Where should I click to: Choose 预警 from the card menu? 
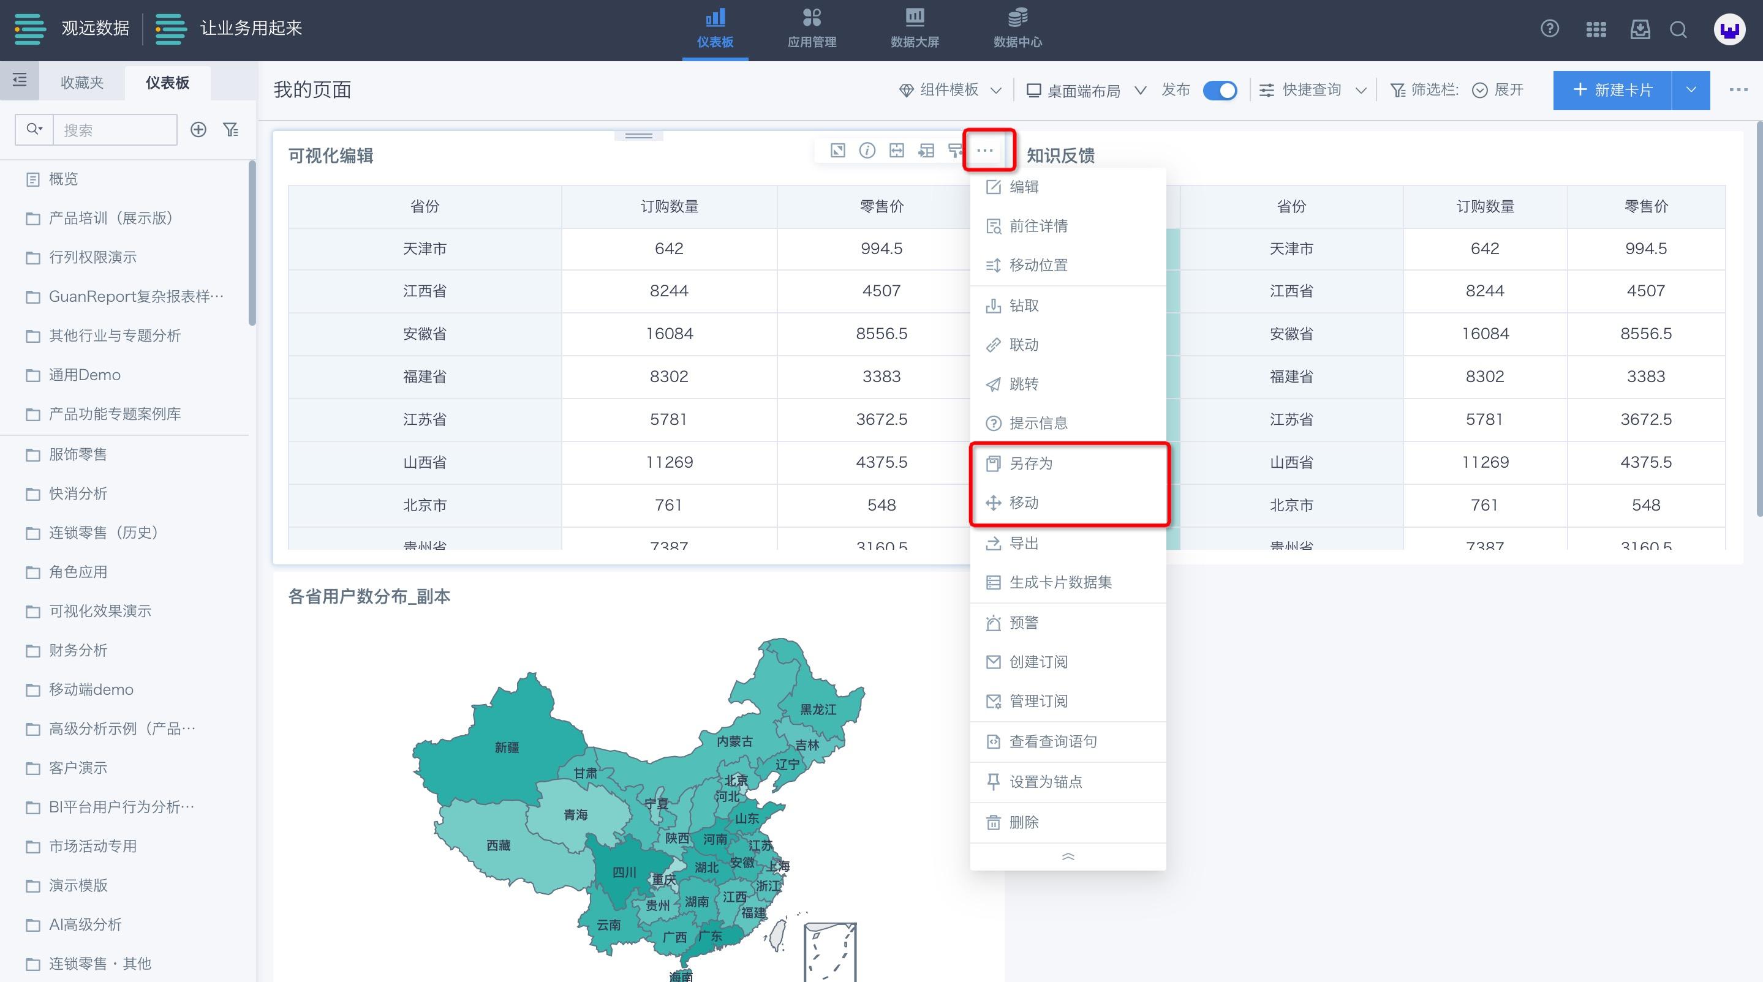pyautogui.click(x=1068, y=623)
